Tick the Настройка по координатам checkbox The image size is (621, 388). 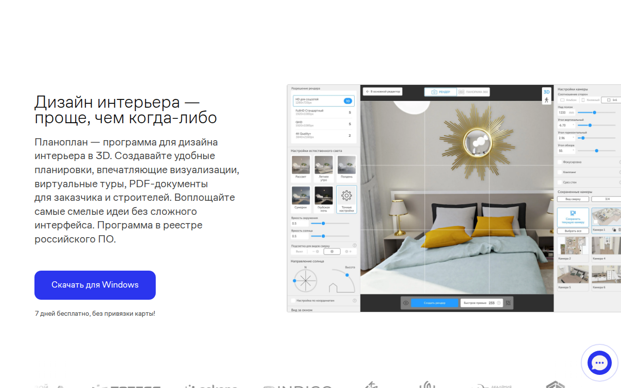(x=293, y=301)
